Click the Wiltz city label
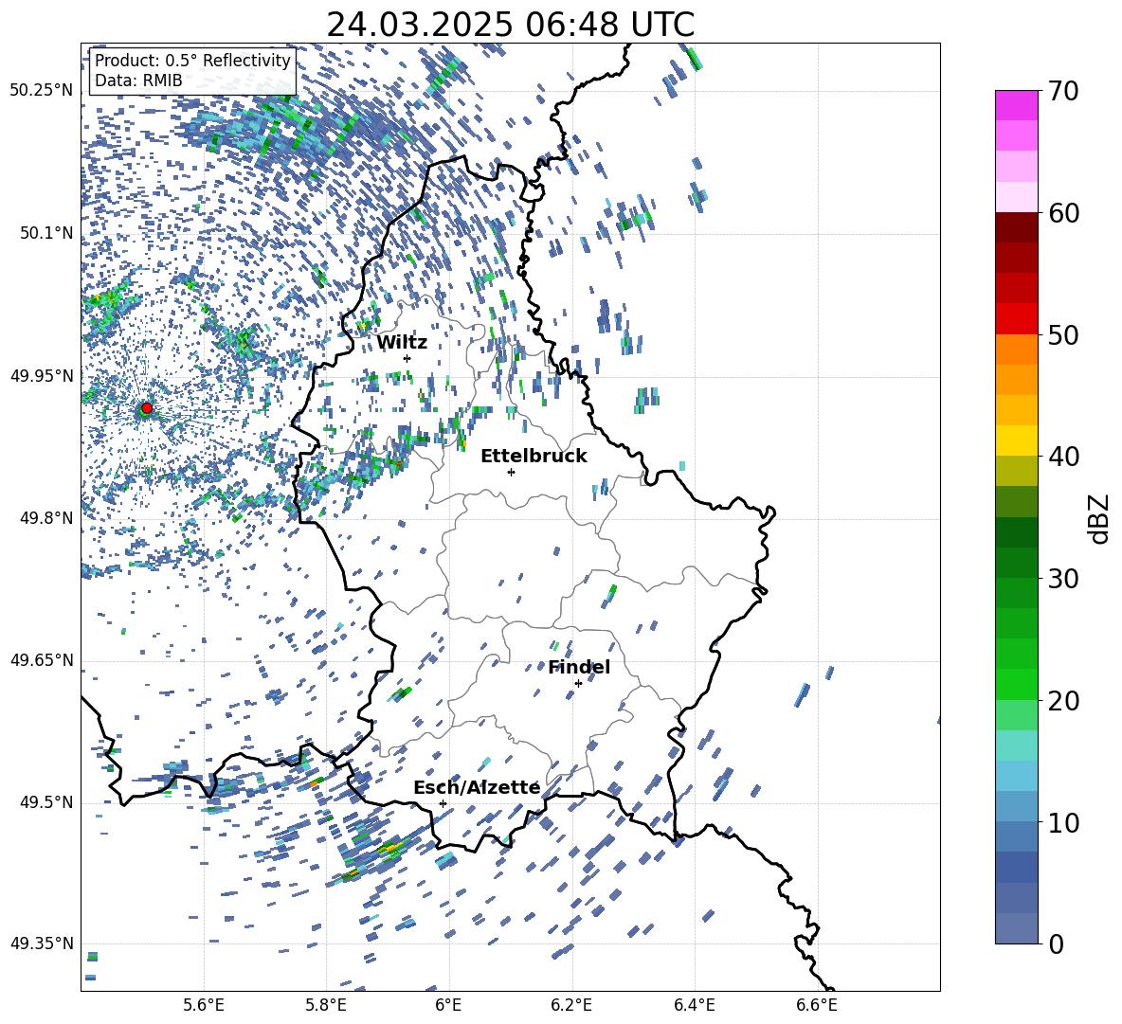 [x=402, y=342]
